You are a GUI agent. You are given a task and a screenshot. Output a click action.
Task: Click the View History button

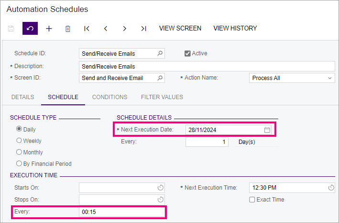click(x=235, y=29)
